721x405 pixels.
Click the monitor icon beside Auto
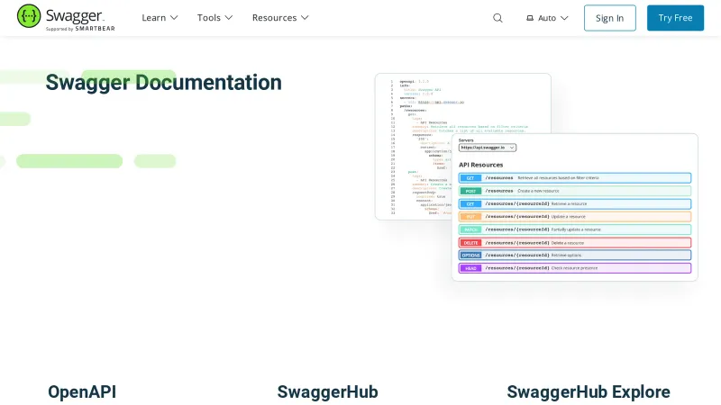click(x=530, y=18)
